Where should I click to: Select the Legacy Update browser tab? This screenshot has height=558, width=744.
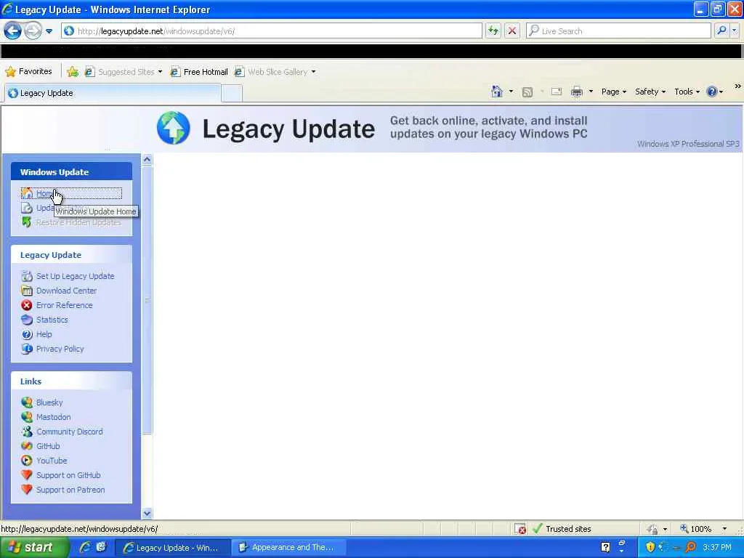click(x=113, y=93)
